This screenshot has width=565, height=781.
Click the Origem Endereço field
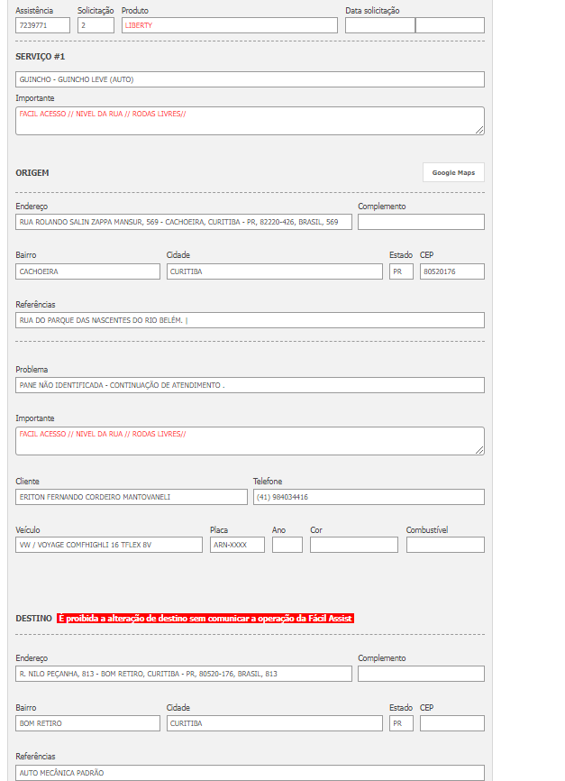tap(184, 222)
